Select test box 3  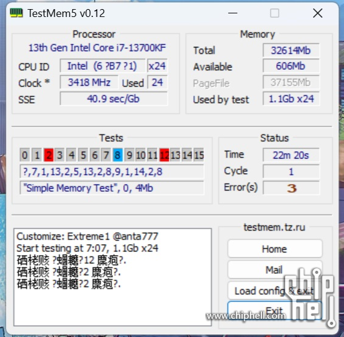(59, 155)
